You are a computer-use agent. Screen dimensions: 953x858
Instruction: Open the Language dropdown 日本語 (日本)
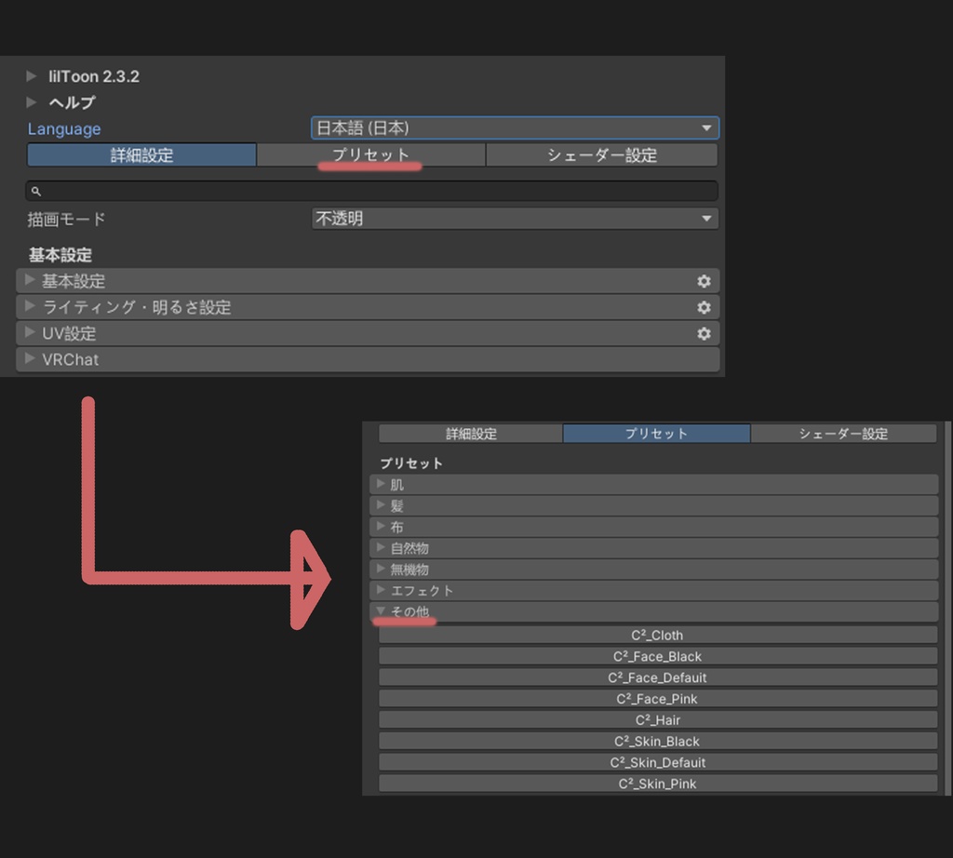(515, 128)
